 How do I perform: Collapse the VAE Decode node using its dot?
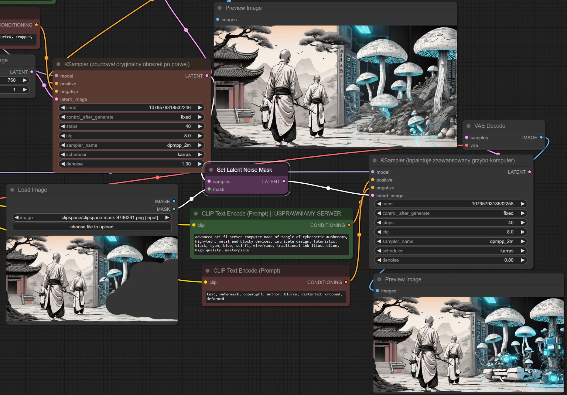469,126
